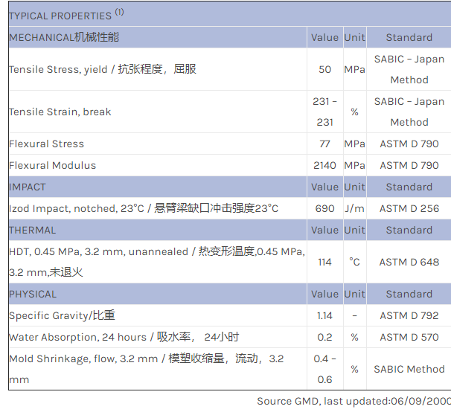Select the Tensile Strain, break row label
Screen dimensions: 451x415
[x=60, y=112]
